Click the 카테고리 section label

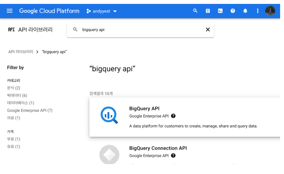[13, 80]
